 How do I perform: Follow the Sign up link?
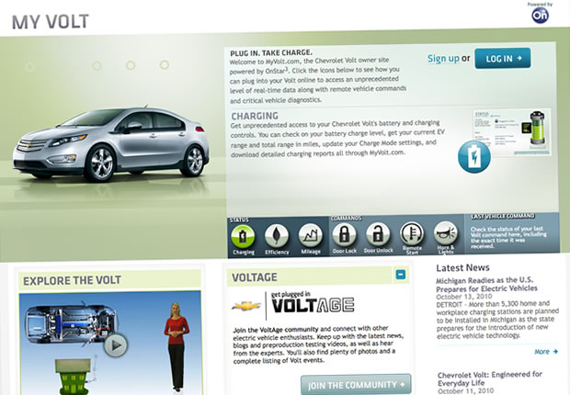(x=443, y=59)
